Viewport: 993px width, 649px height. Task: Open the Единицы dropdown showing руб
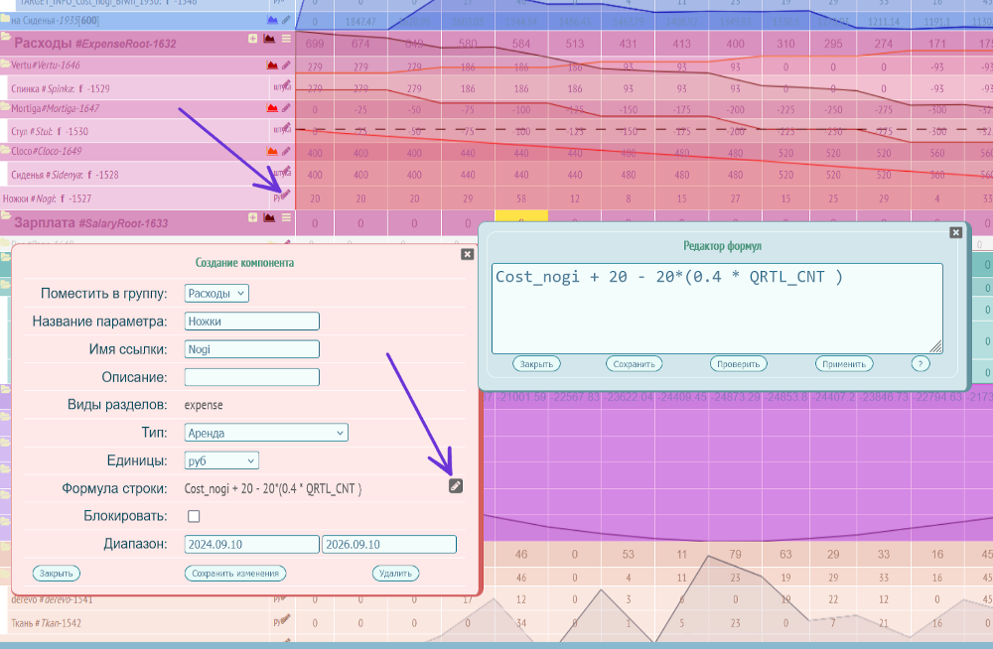(221, 460)
